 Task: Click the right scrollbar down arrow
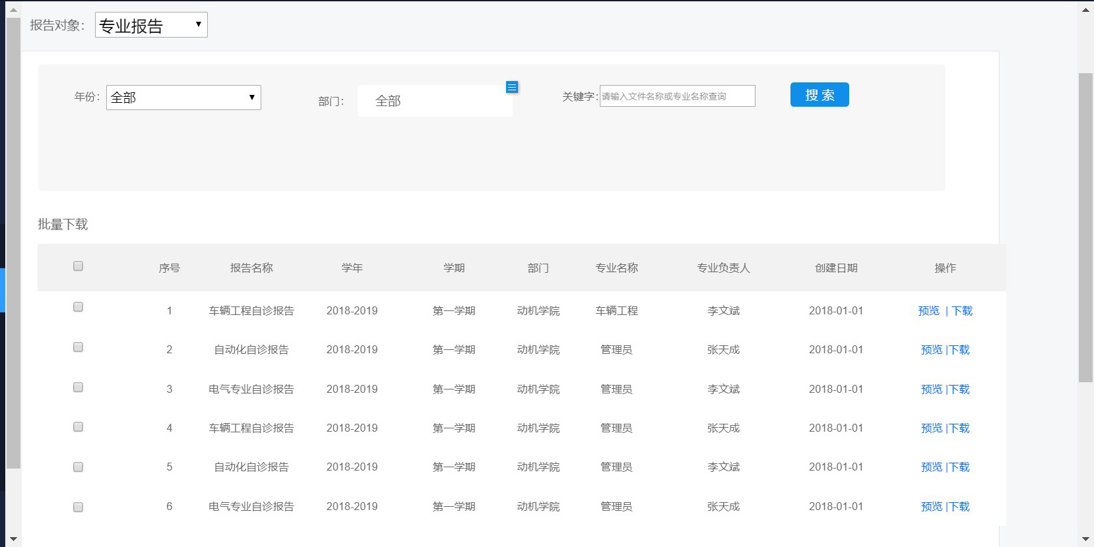coord(1085,539)
